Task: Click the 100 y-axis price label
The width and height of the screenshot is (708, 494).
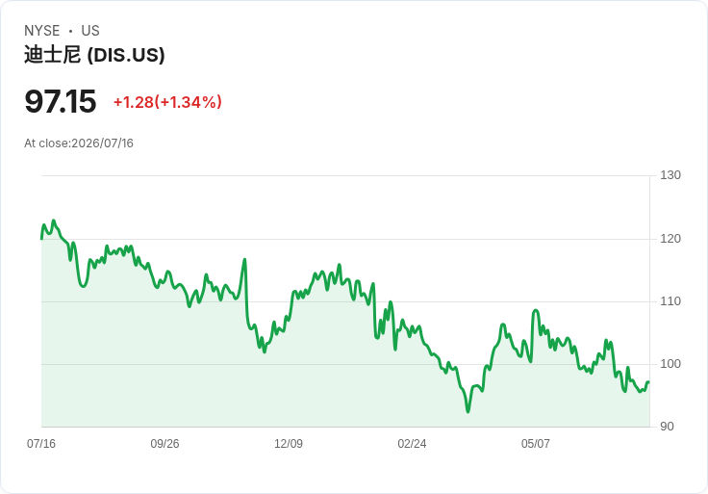Action: tap(670, 364)
